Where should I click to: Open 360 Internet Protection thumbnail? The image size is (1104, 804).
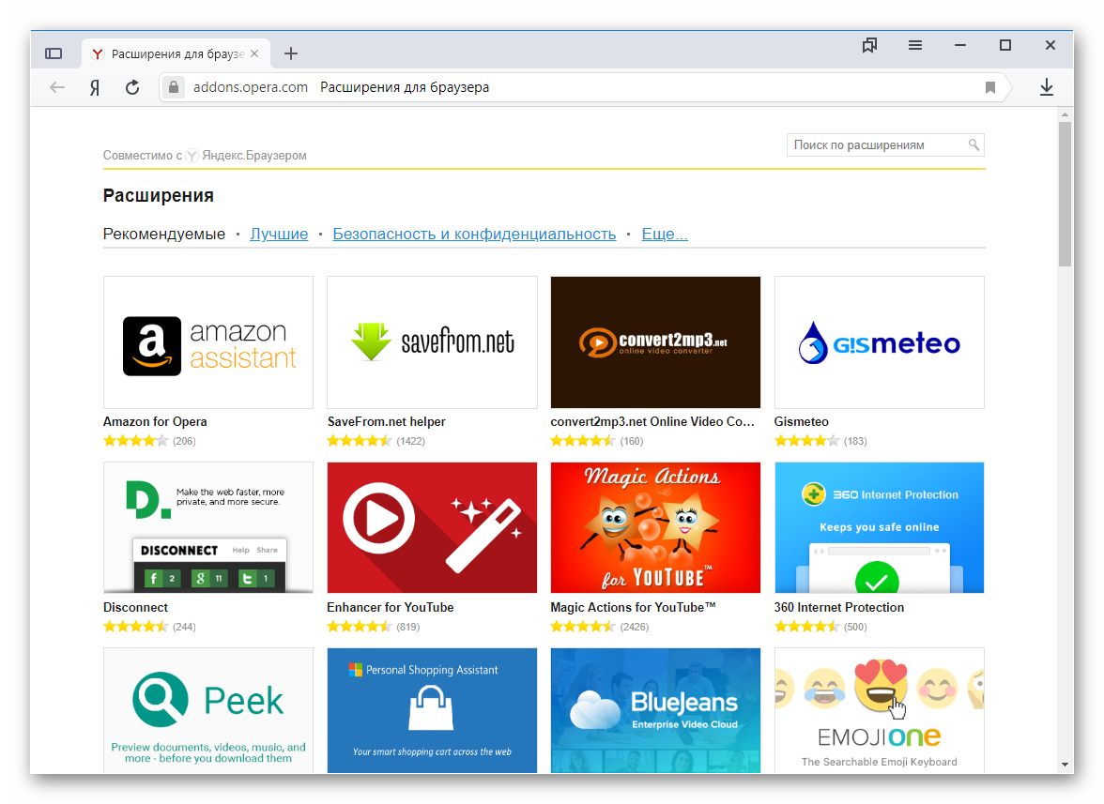pos(880,527)
